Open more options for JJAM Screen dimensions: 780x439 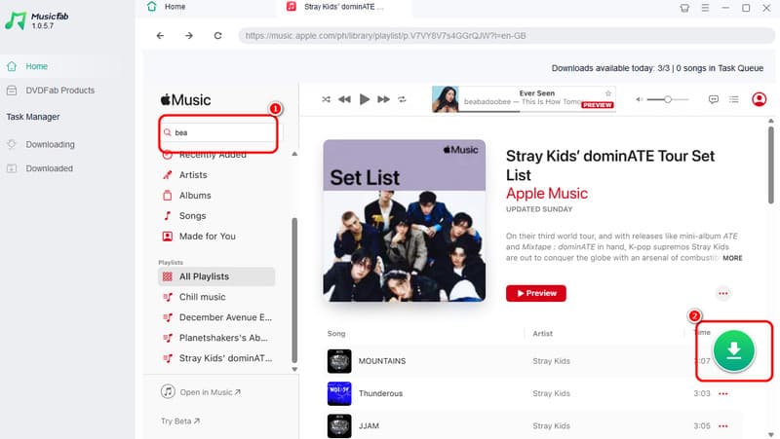click(723, 426)
